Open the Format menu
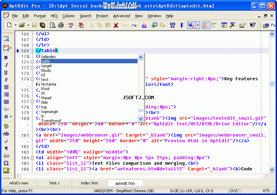The height and width of the screenshot is (195, 277). tap(40, 16)
